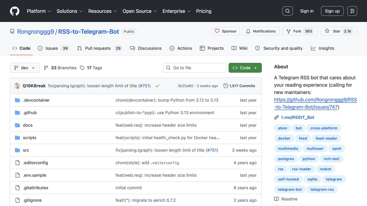Viewport: 367px width, 206px height.
Task: Open the t.me/RSStT_Bot link
Action: [298, 117]
